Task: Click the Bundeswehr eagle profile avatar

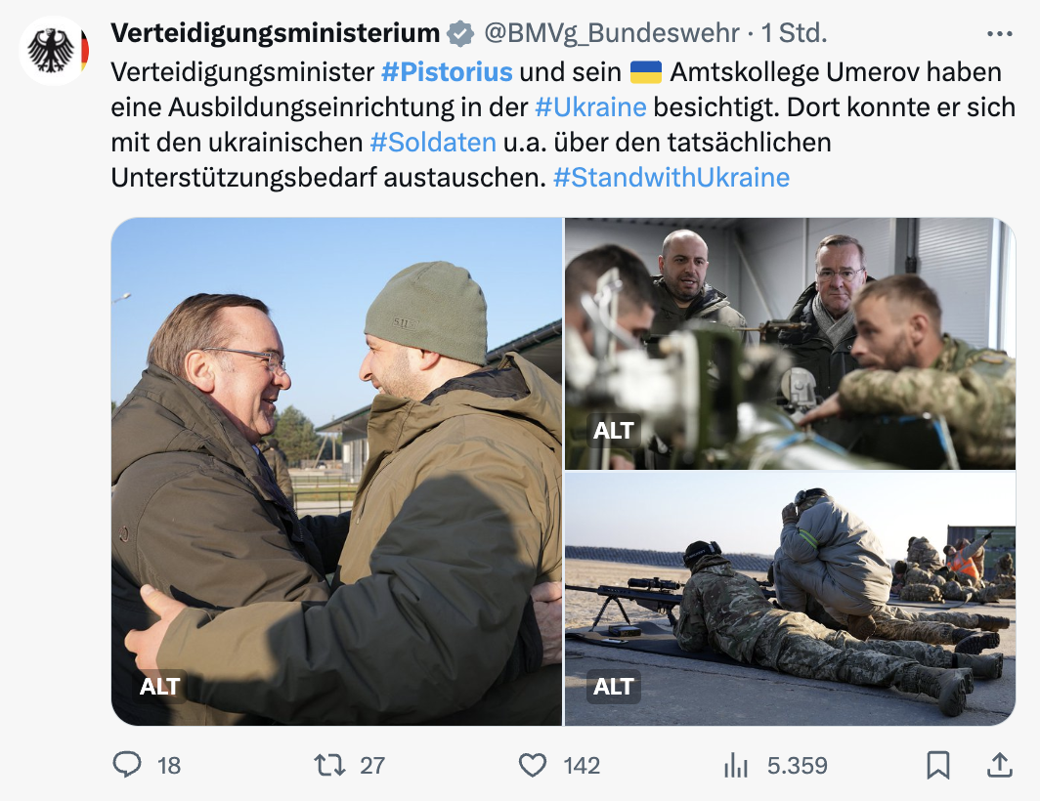Action: [54, 51]
